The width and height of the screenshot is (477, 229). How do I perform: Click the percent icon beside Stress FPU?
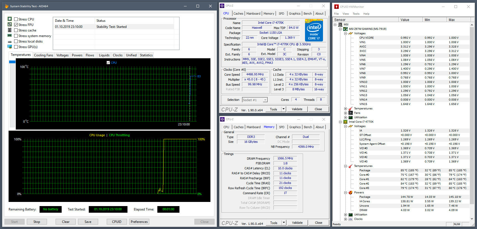[10, 25]
